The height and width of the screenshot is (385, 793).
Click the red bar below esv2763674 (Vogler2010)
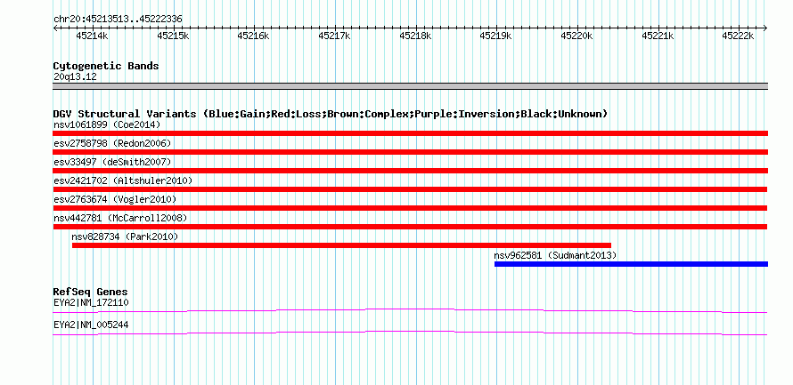[410, 208]
